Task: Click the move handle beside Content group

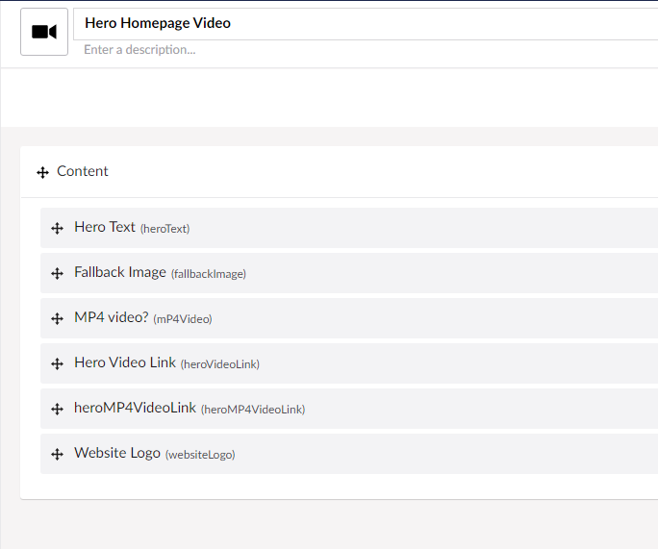Action: pyautogui.click(x=42, y=172)
